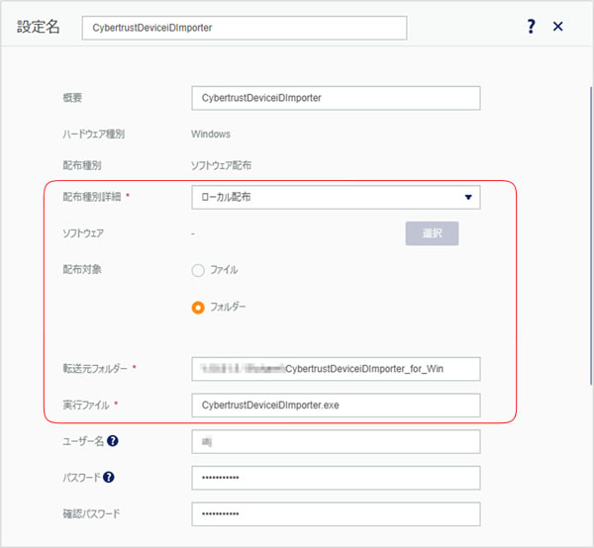Click the vertical scrollbar of the dialog
The image size is (594, 548).
coord(591,235)
